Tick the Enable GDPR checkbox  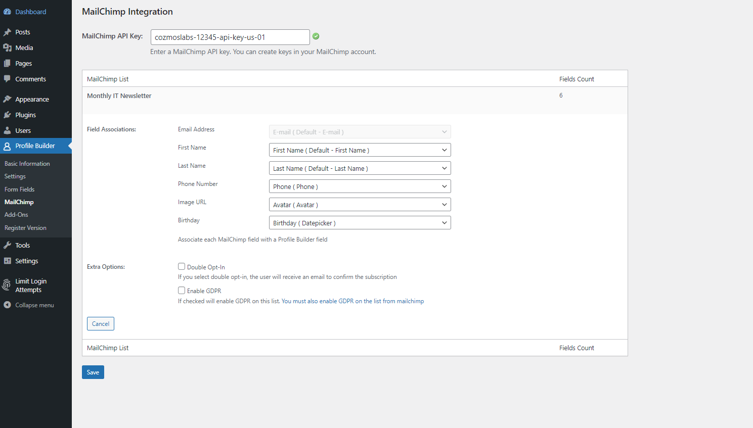(182, 290)
